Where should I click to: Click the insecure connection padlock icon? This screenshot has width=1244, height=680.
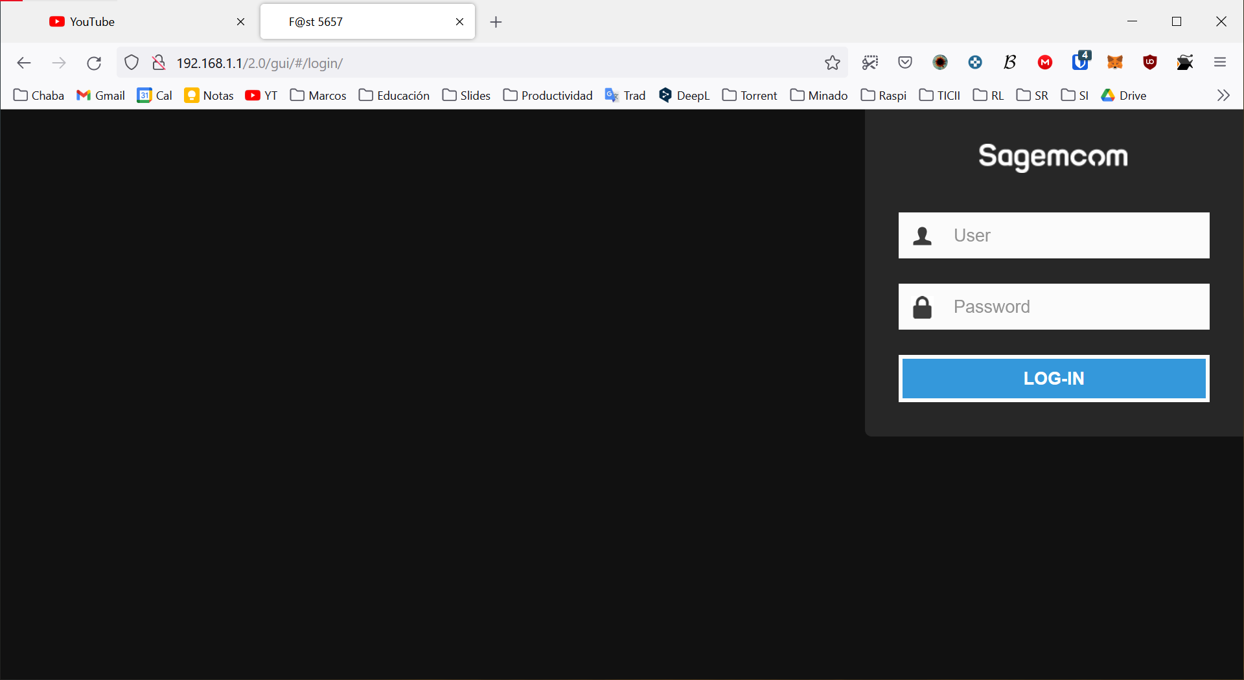pyautogui.click(x=159, y=63)
